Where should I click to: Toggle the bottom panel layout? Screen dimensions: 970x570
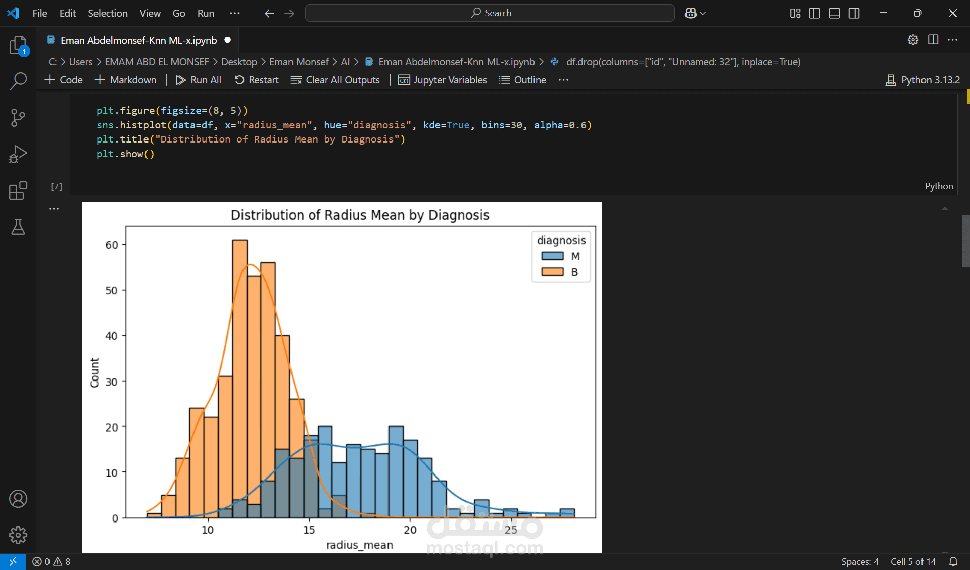click(x=834, y=13)
